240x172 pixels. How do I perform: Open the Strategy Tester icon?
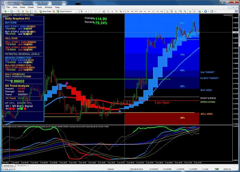(x=35, y=11)
